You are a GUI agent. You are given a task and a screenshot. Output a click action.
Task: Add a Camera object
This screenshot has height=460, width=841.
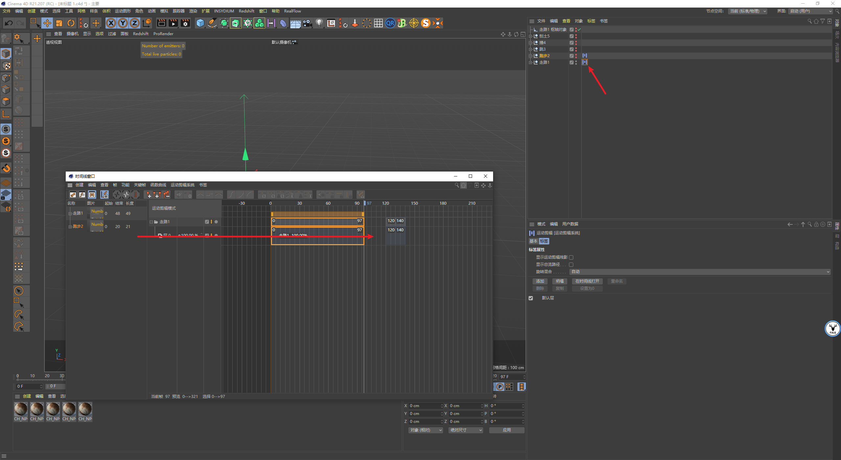click(x=307, y=23)
